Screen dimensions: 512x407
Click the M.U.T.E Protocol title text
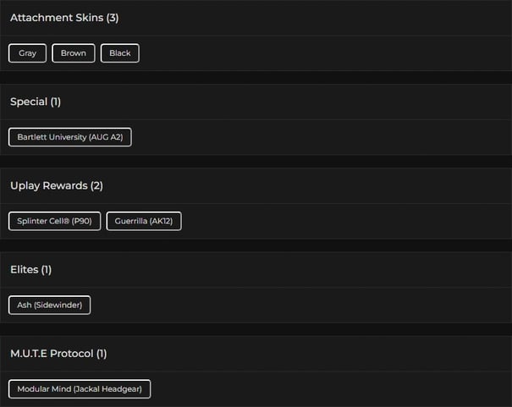[x=58, y=353]
